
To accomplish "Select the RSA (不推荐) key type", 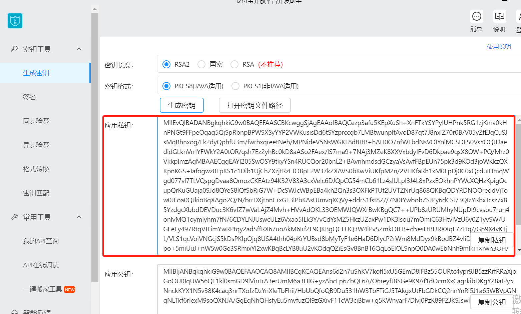I will (234, 64).
